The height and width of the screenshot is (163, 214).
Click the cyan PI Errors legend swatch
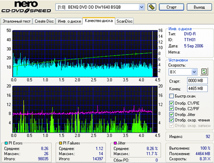[5, 143]
